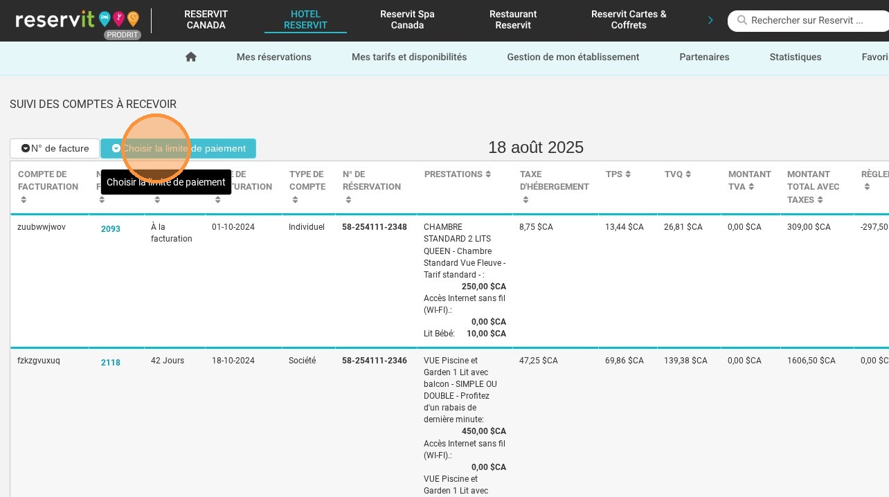Click Suivi des comptes à recevoir title
The image size is (889, 497).
coord(93,105)
